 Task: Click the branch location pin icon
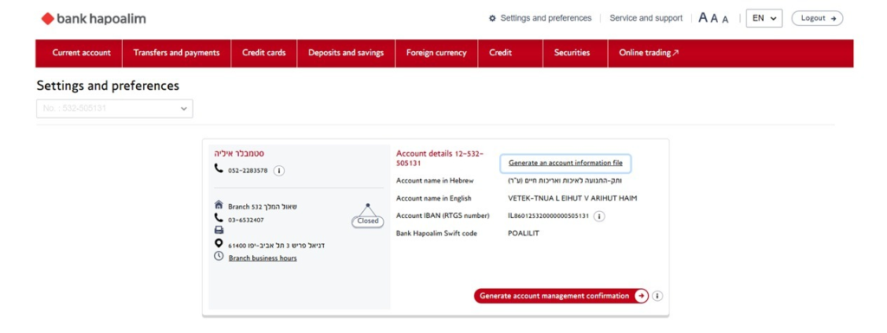click(x=219, y=243)
